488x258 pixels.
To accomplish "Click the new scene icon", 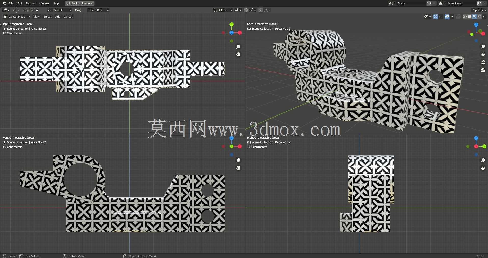I will tap(429, 3).
